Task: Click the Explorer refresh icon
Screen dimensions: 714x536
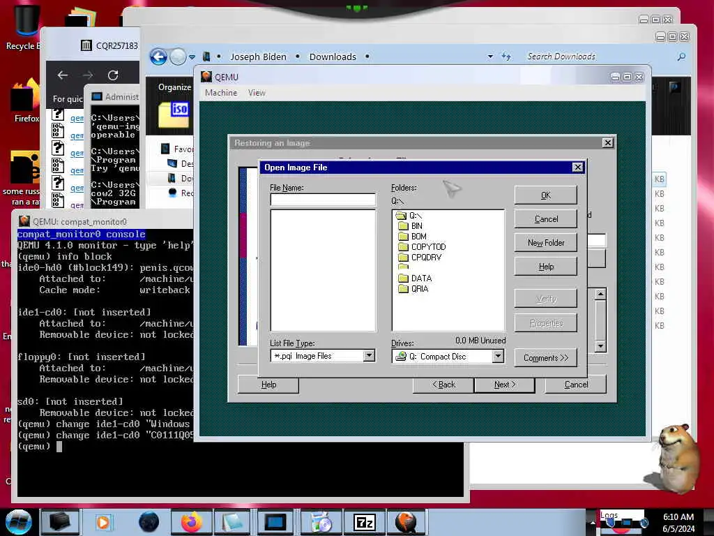Action: point(506,57)
